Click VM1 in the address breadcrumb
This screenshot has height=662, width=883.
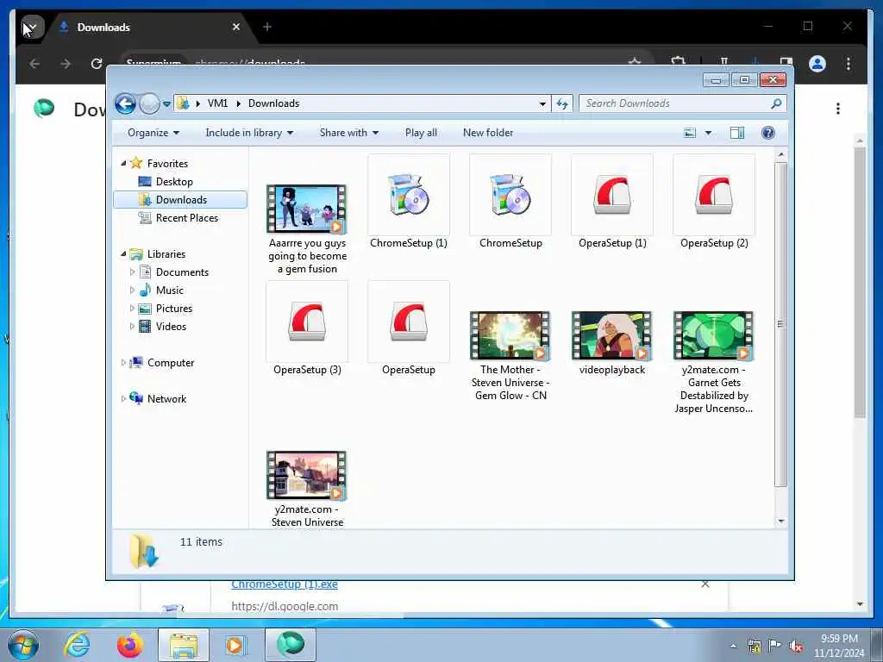pos(217,103)
